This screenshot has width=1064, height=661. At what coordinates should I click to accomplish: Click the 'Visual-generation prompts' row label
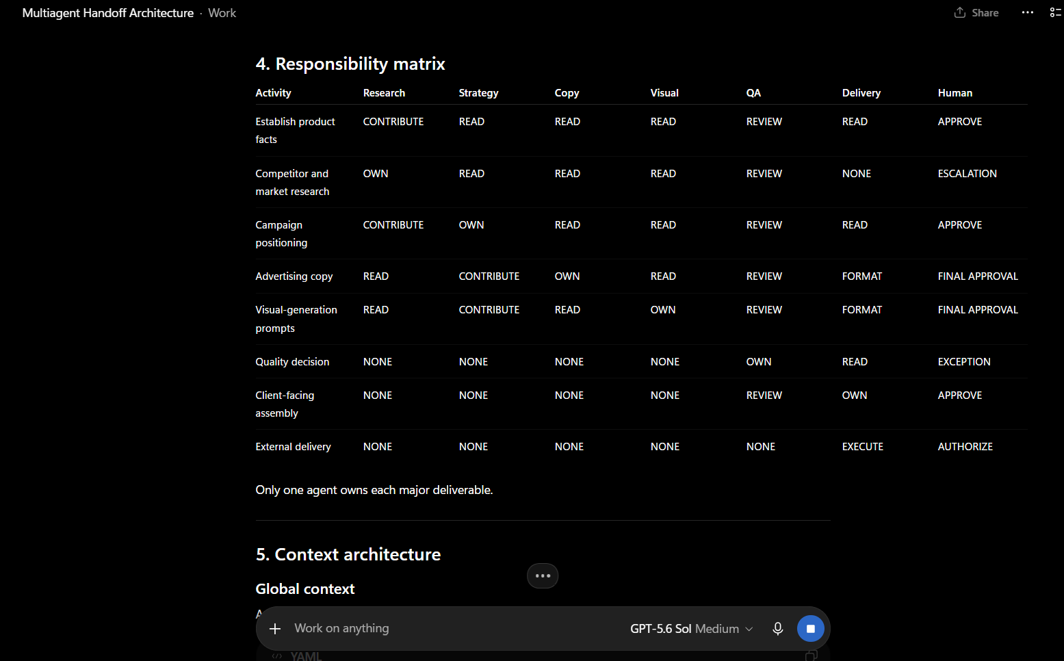[x=296, y=319]
